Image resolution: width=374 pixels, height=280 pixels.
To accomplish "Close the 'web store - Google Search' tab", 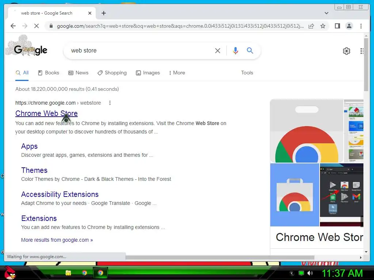I will [x=90, y=13].
